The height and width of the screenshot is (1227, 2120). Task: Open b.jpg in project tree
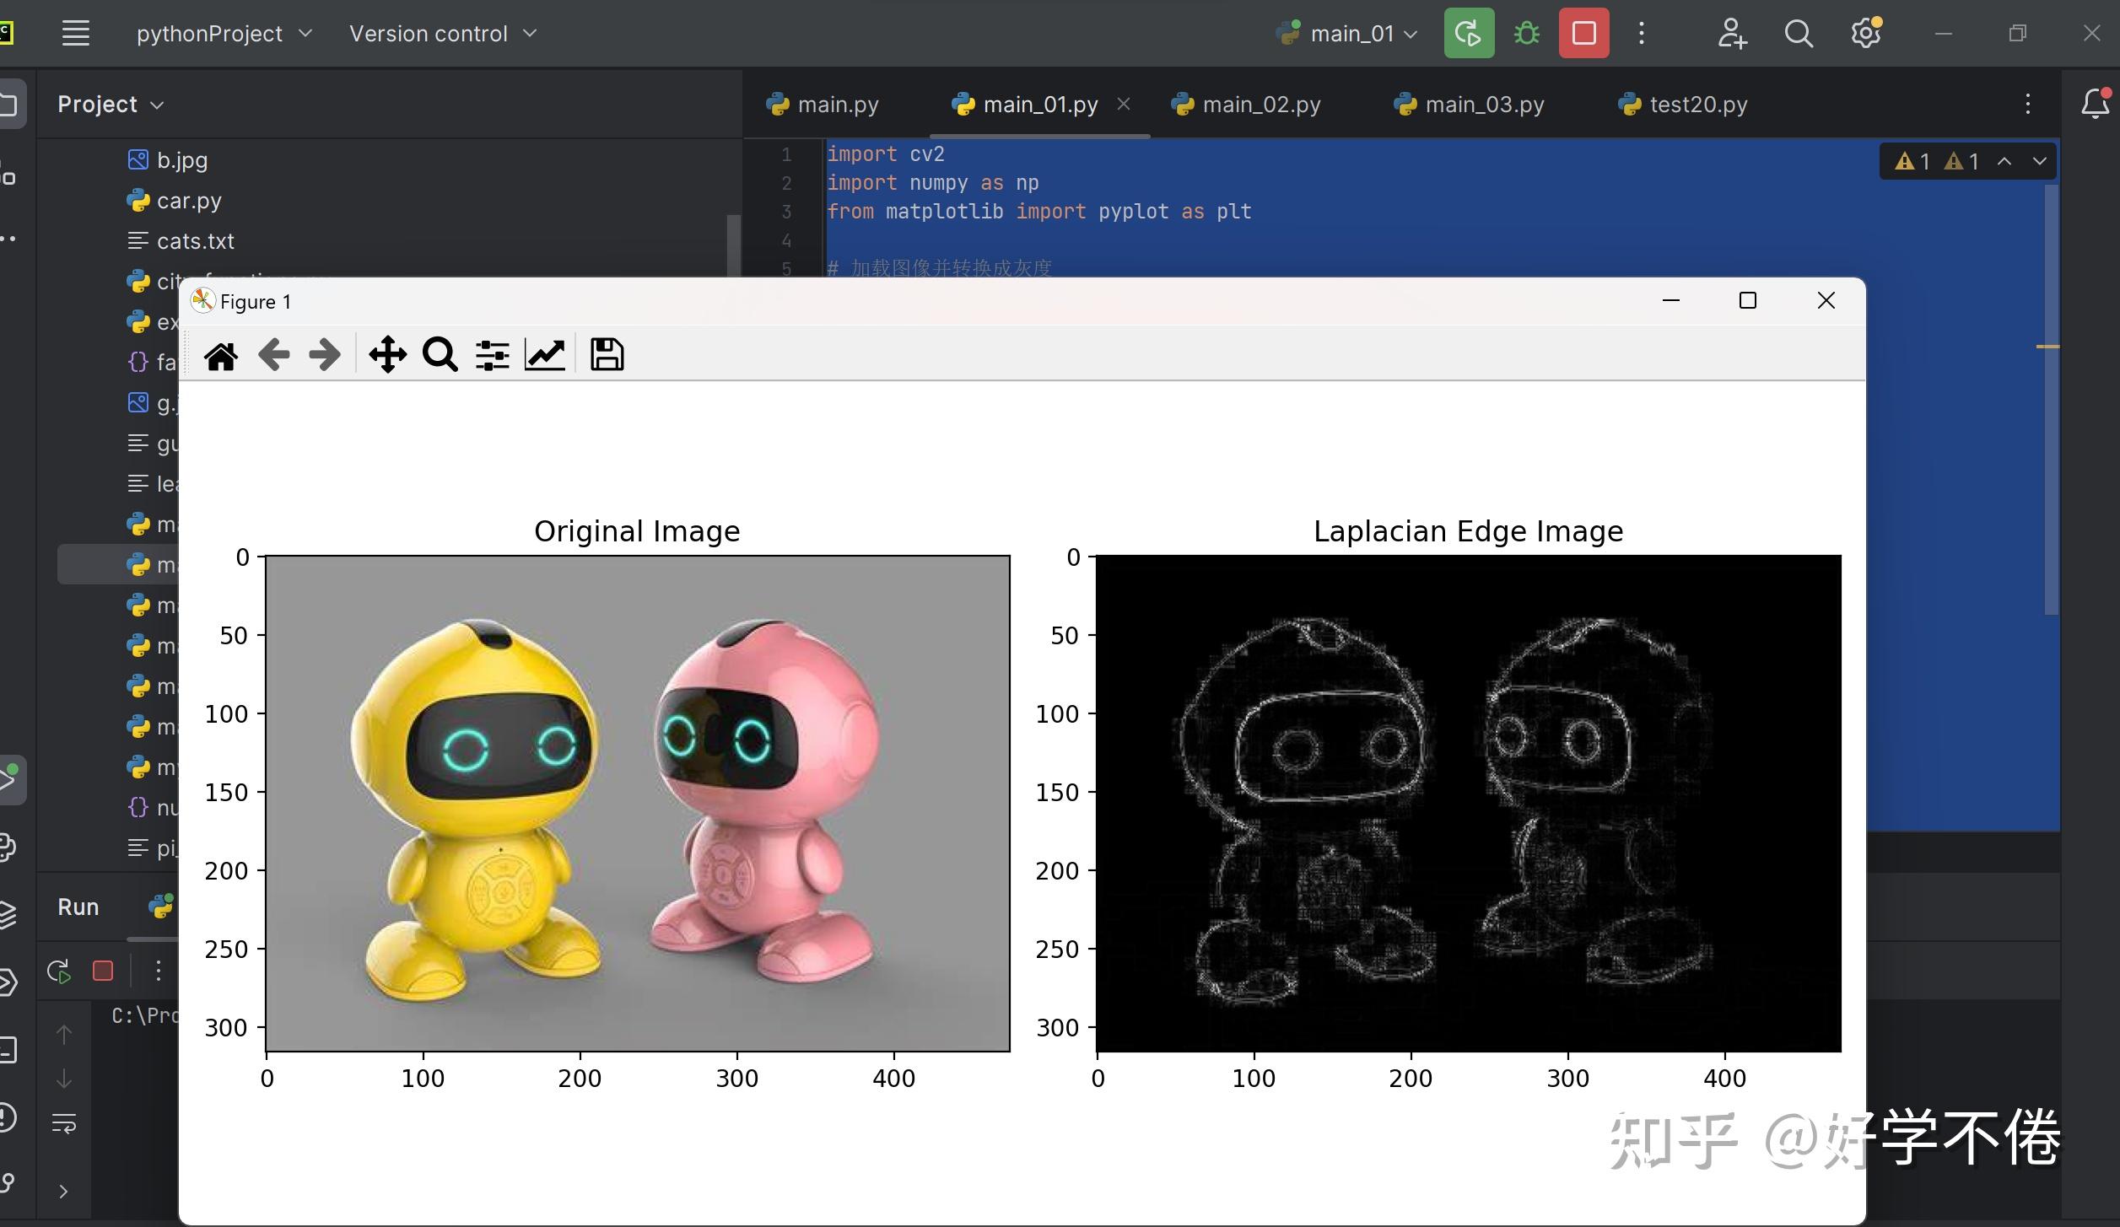coord(168,159)
